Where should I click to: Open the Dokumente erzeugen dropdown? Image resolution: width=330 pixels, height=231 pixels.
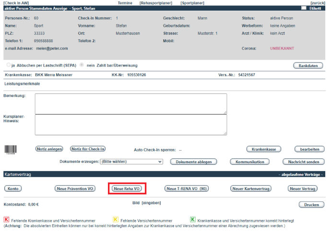131,162
